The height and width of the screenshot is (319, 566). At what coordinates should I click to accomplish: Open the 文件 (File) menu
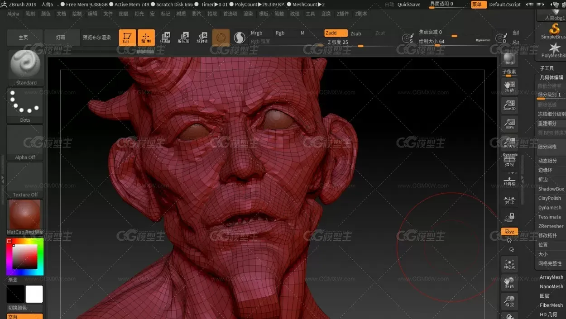point(108,14)
